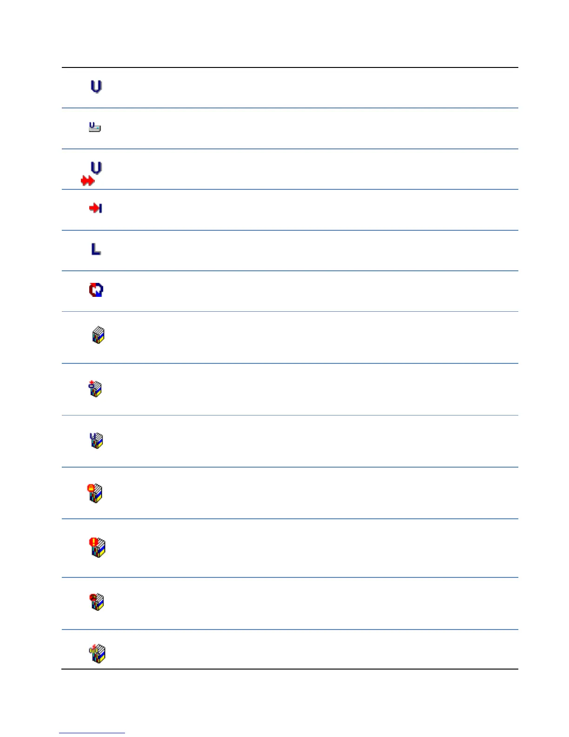This screenshot has height=737, width=569.
Task: Click the red and blue circular arrows icon
Action: click(x=96, y=290)
